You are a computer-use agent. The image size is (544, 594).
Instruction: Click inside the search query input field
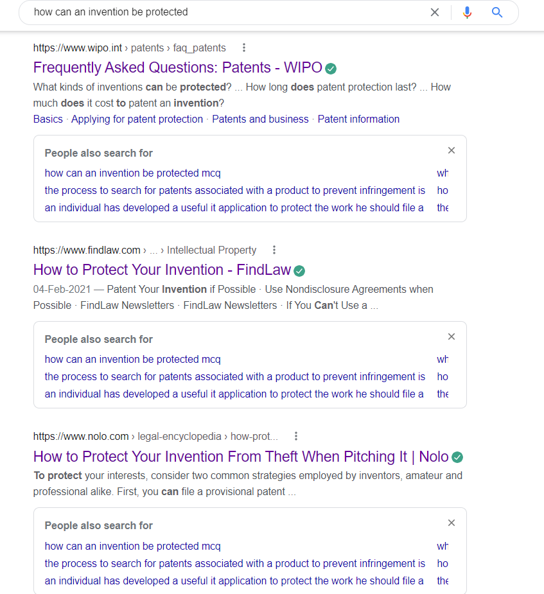[227, 12]
